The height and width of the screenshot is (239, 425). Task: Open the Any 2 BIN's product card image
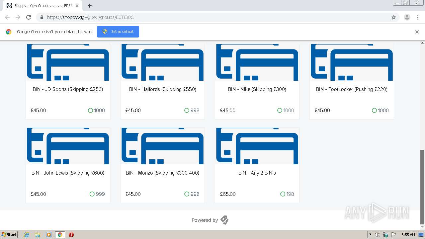pyautogui.click(x=257, y=146)
